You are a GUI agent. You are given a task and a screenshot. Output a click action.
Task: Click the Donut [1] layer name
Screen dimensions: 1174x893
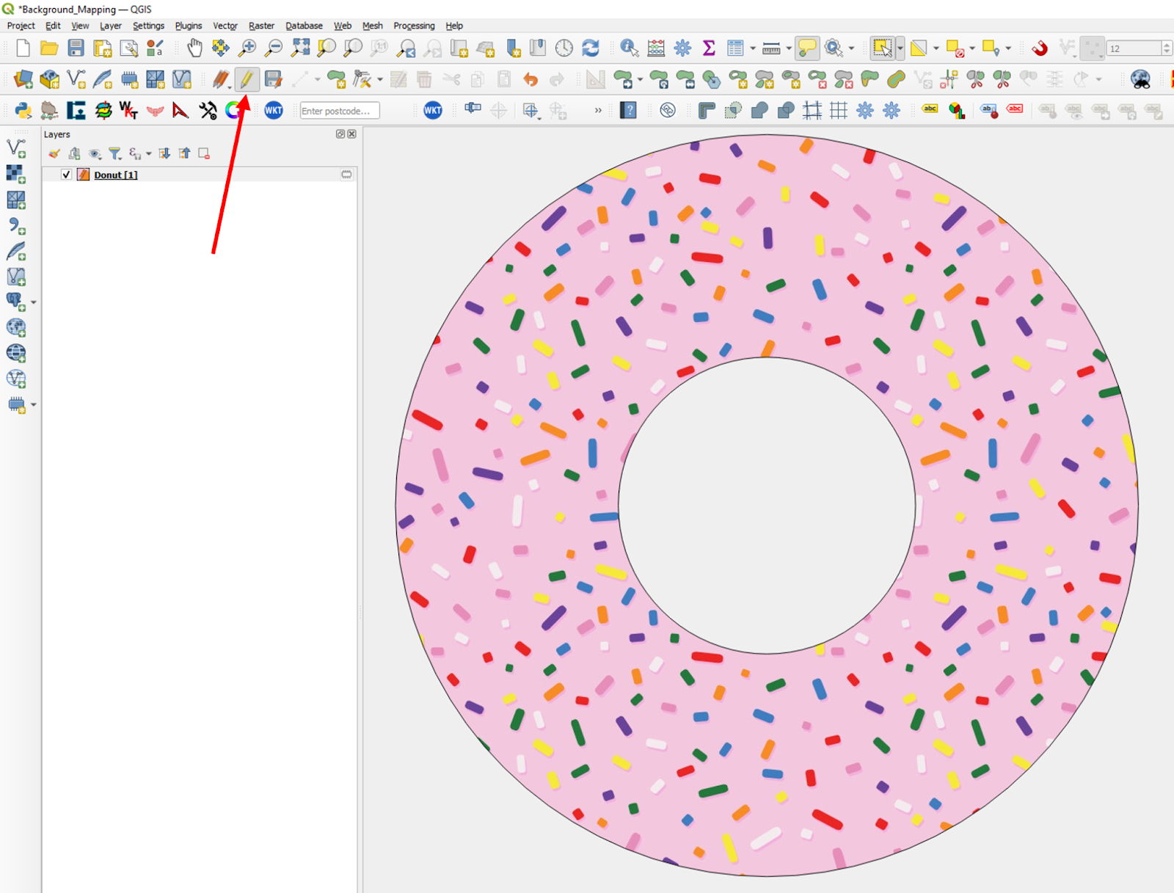coord(114,174)
